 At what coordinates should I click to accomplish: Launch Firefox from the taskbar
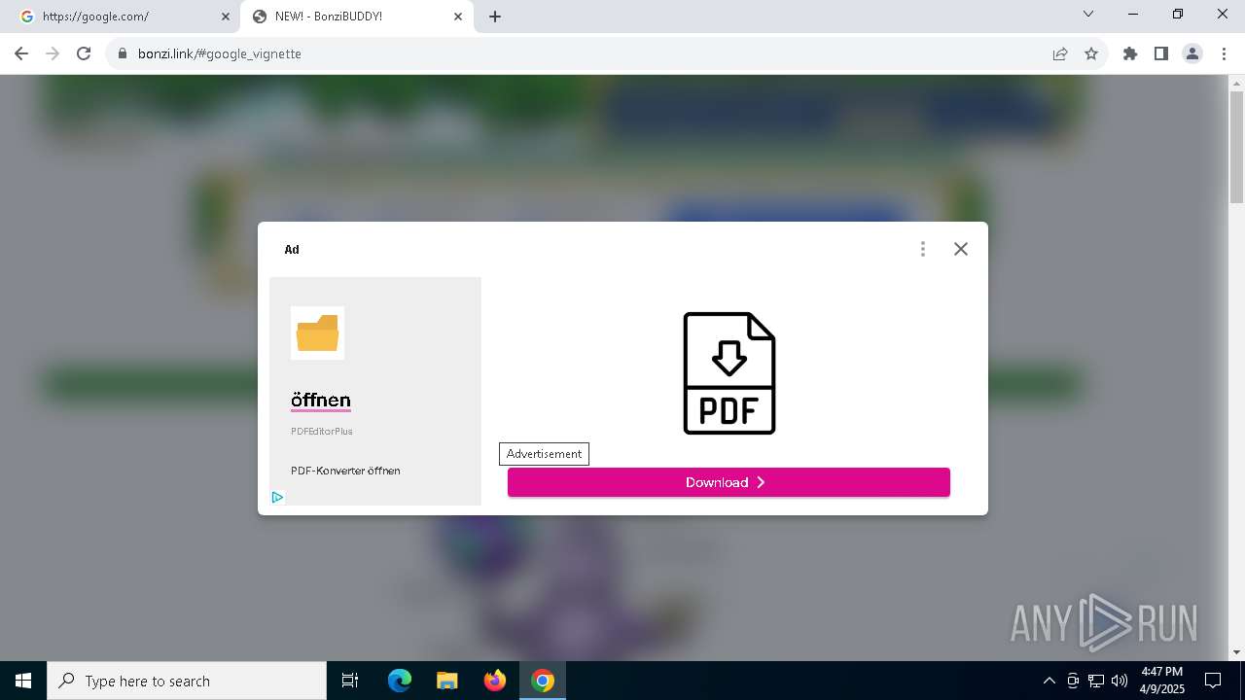(495, 681)
